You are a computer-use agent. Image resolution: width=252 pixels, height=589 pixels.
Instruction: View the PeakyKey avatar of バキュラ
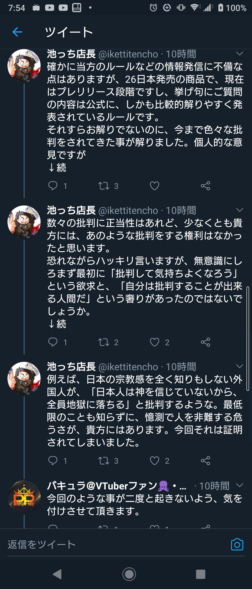24,497
